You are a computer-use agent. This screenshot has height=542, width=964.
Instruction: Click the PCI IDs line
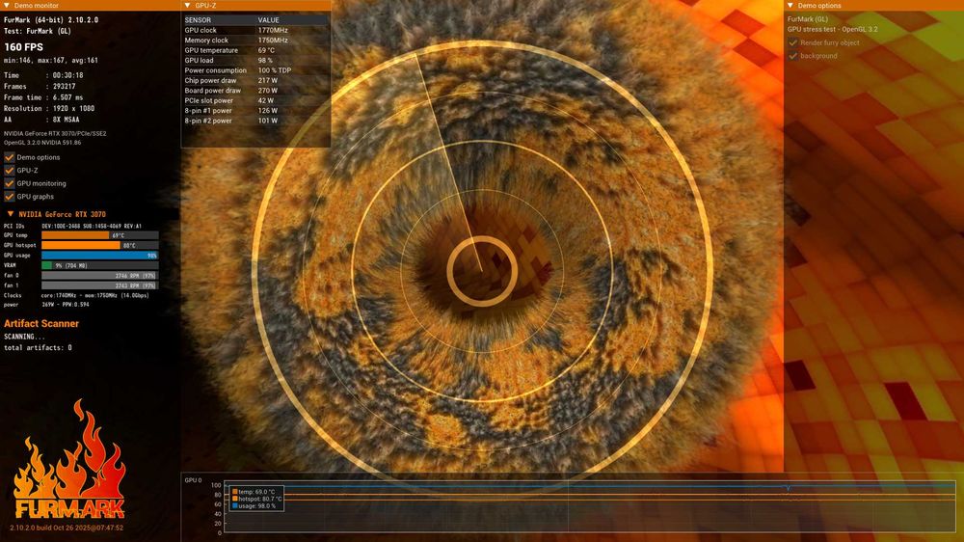pos(72,226)
